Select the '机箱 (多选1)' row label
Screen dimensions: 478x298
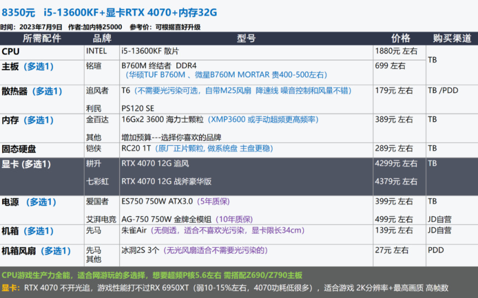tap(28, 231)
